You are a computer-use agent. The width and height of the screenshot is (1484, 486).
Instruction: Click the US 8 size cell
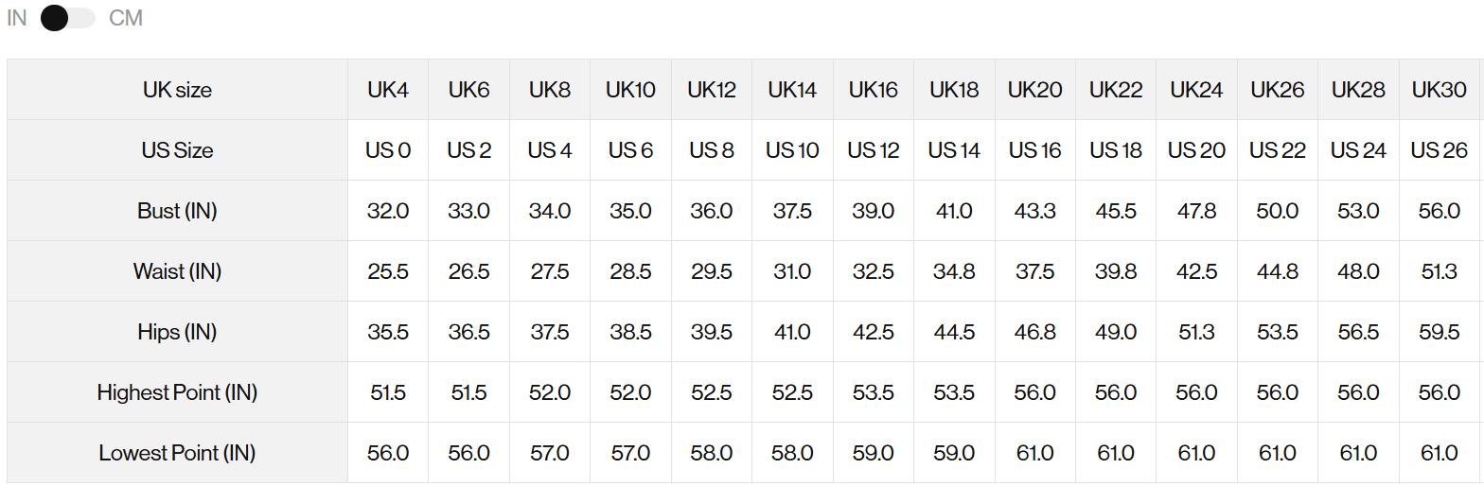pos(711,150)
